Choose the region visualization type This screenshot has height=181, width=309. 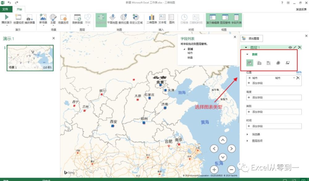tap(288, 62)
